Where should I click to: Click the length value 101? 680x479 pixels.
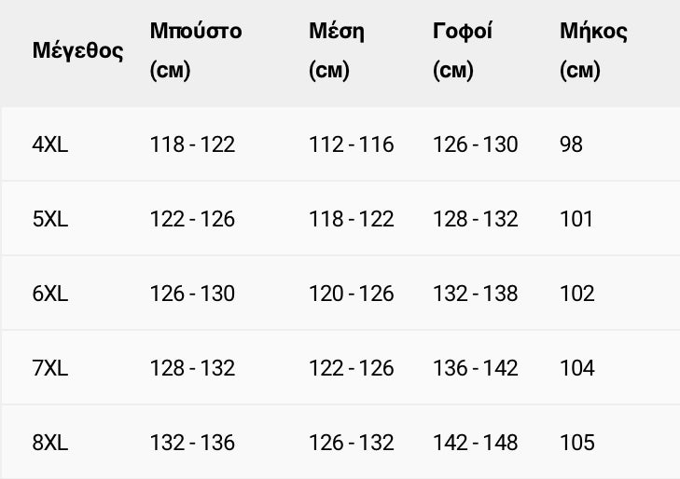click(576, 219)
